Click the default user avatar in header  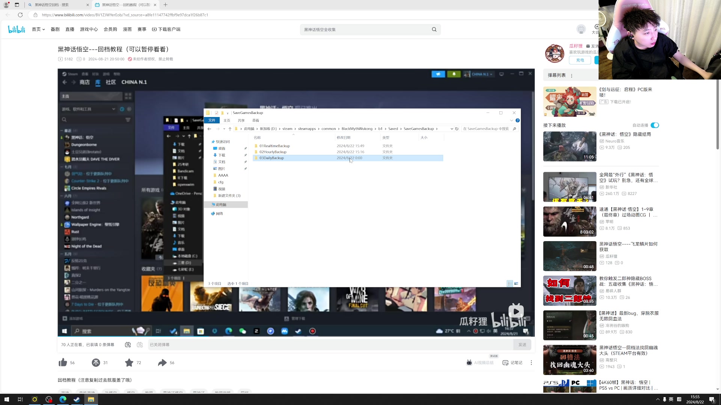[581, 29]
